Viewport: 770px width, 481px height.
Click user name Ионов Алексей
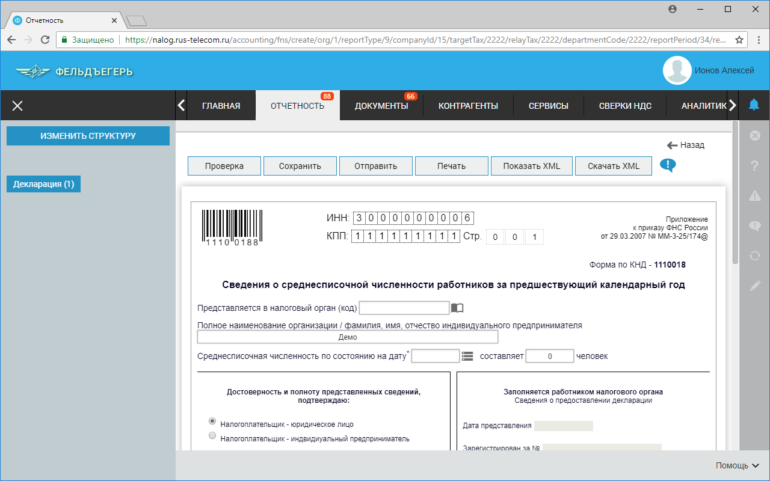click(x=724, y=70)
